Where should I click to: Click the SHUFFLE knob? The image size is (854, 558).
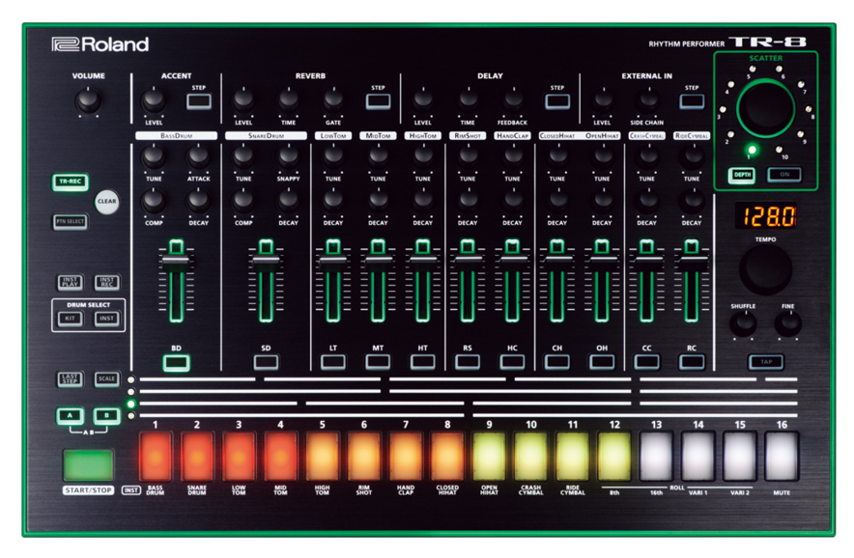pos(743,324)
